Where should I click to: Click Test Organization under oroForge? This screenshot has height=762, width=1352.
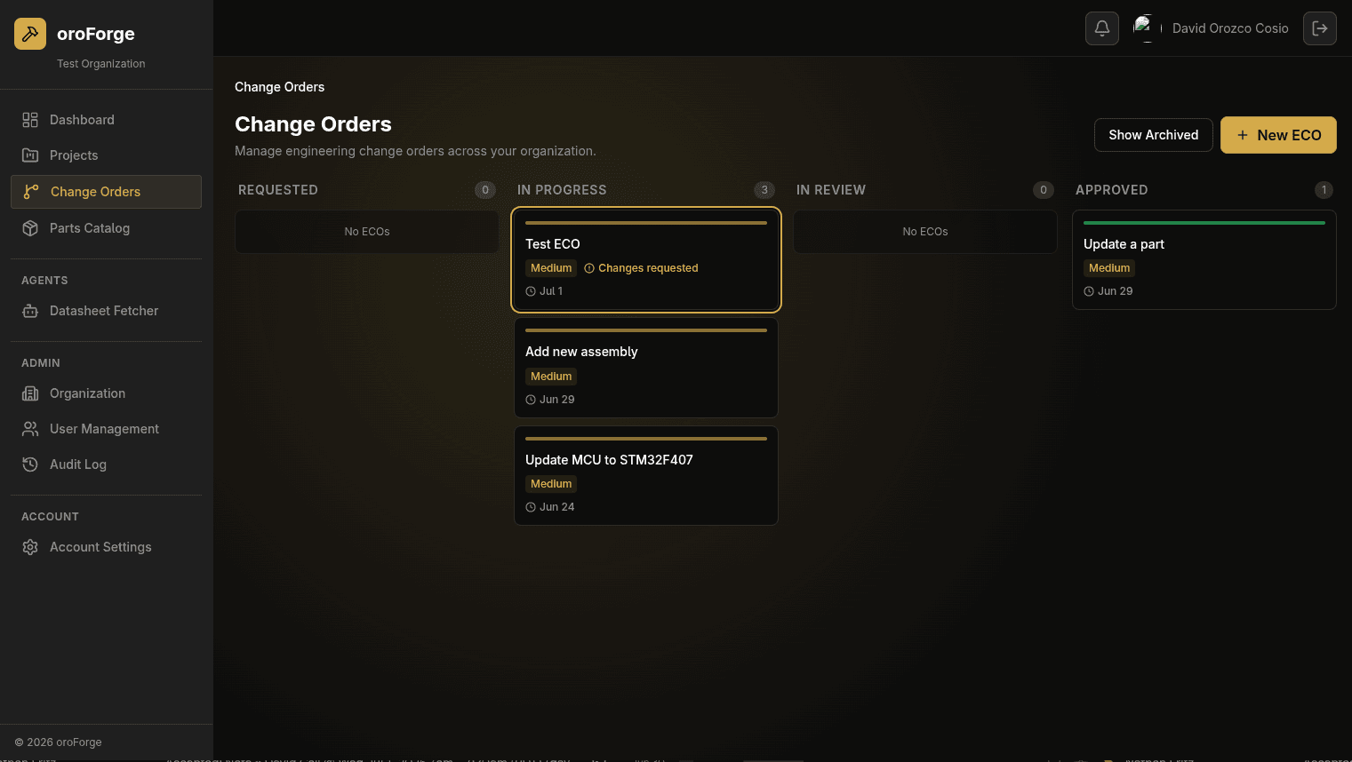101,64
